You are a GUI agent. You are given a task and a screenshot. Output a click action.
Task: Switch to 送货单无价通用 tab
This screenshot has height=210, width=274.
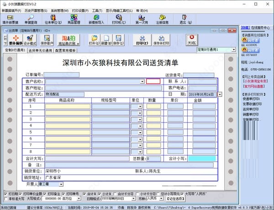tap(40, 51)
